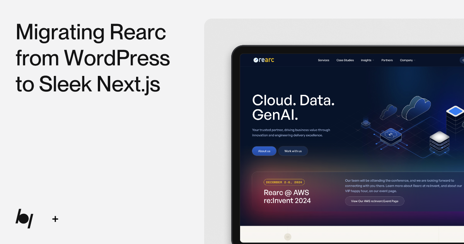Click the About us button
The width and height of the screenshot is (464, 244).
tap(264, 151)
